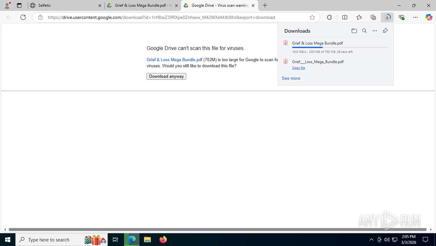The image size is (436, 246).
Task: Open the Grief & Loss Mega Bundle.pdf page link
Action: [174, 60]
